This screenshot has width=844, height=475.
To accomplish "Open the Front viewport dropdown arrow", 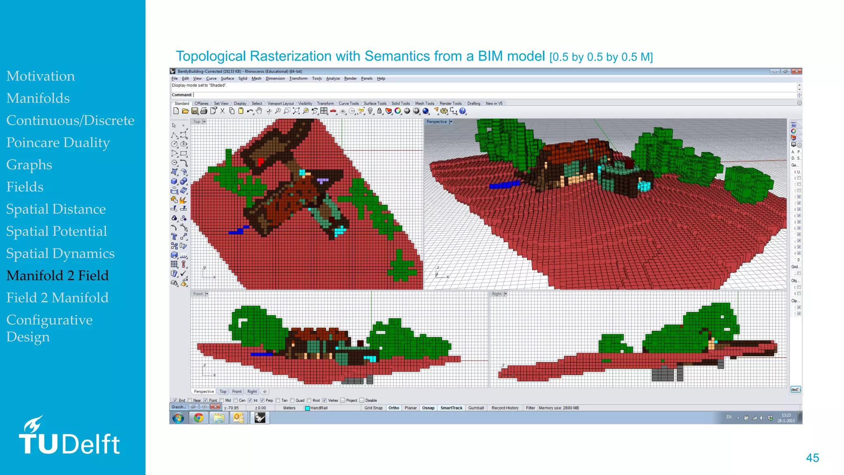I will (x=207, y=294).
